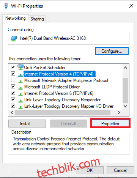Image resolution: width=137 pixels, height=178 pixels.
Task: Click the Intel Dual Band Wireless adapter icon
Action: [x=14, y=38]
